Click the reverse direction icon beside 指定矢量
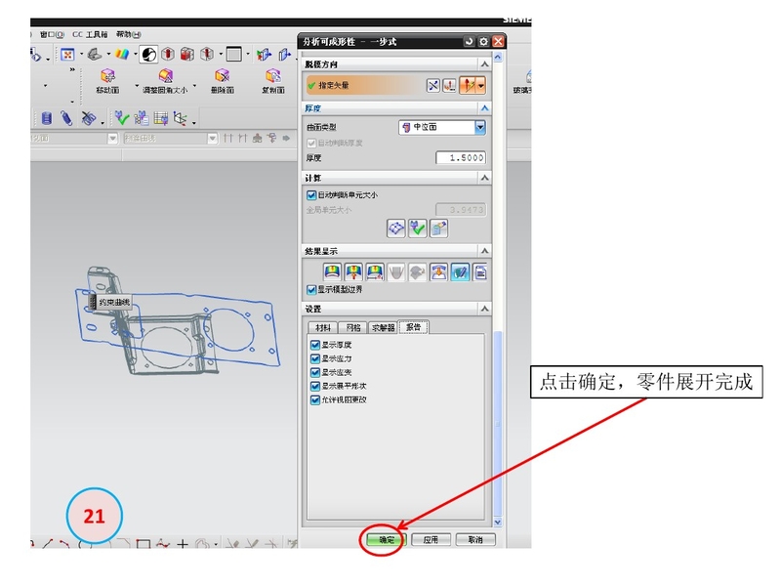Viewport: 781px width, 586px height. coord(433,86)
